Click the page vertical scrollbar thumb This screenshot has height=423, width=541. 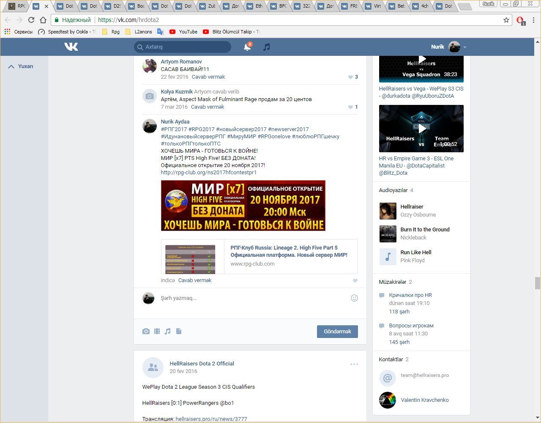coord(538,283)
